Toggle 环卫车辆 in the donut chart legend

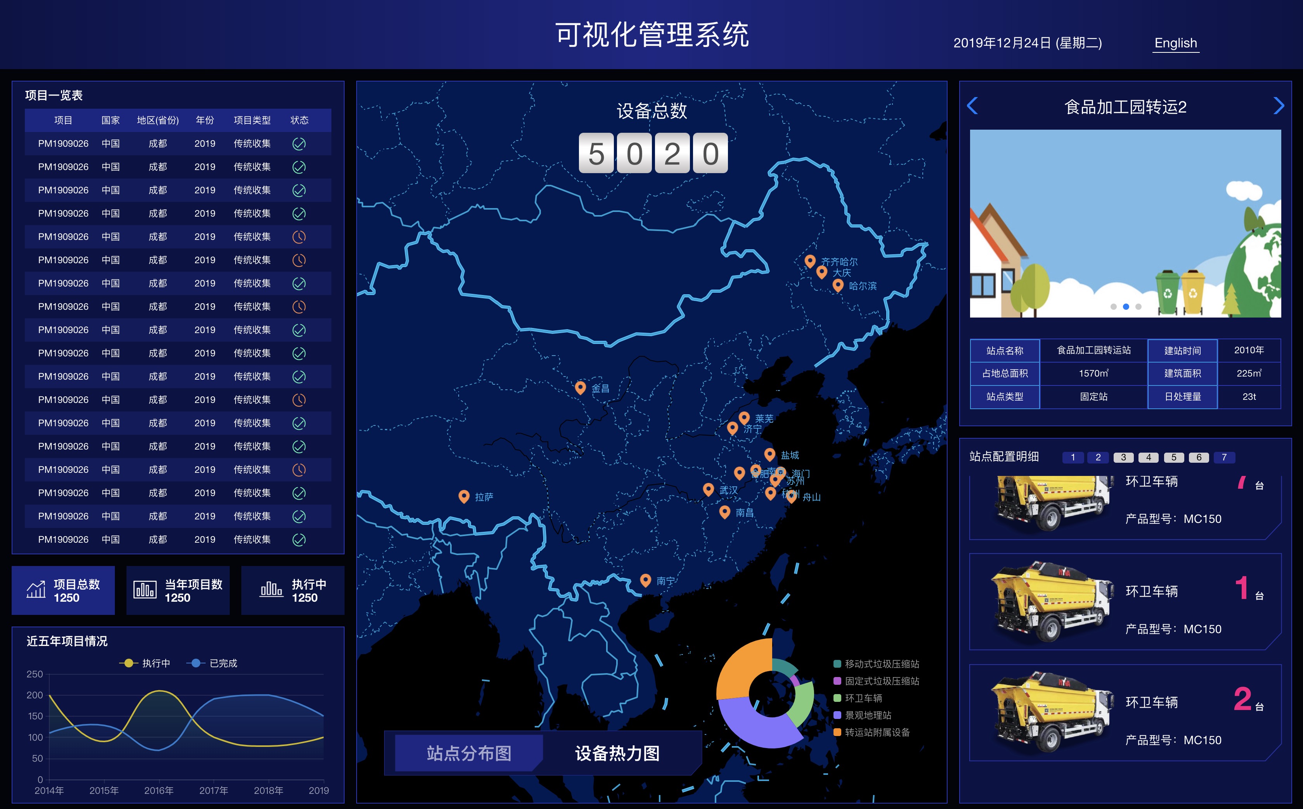click(x=863, y=698)
